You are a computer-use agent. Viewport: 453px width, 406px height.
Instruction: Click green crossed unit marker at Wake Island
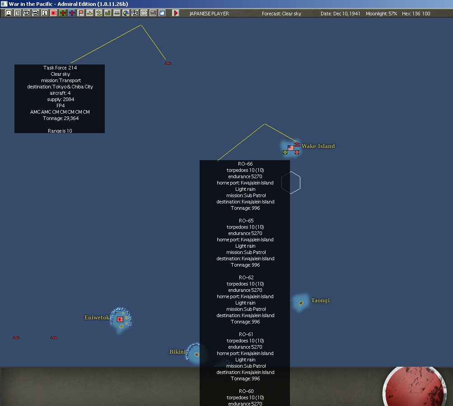pos(285,152)
